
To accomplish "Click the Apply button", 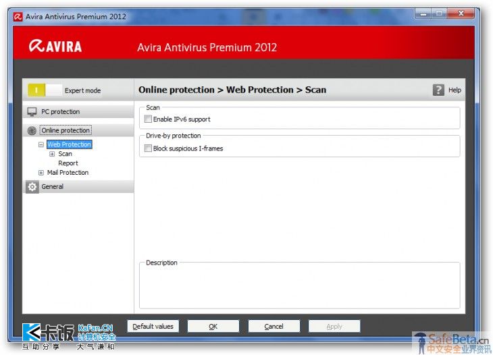I will click(x=334, y=326).
